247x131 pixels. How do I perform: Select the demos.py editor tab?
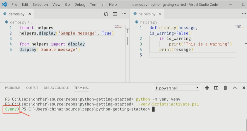pyautogui.click(x=16, y=14)
